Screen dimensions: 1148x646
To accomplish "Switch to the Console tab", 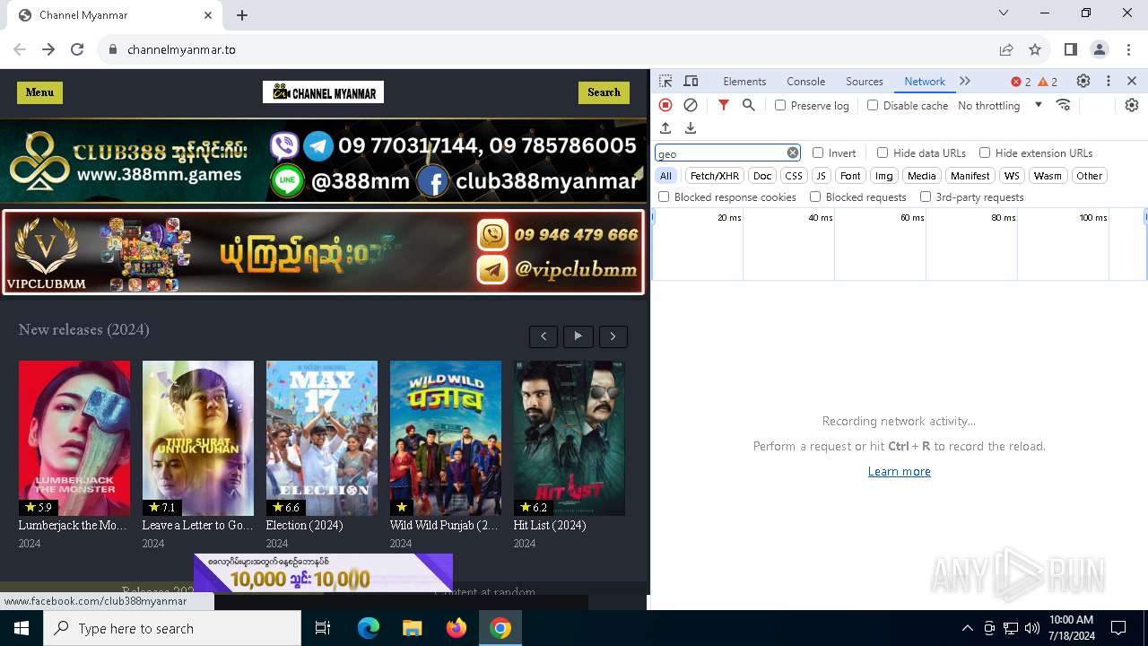I will [x=805, y=81].
